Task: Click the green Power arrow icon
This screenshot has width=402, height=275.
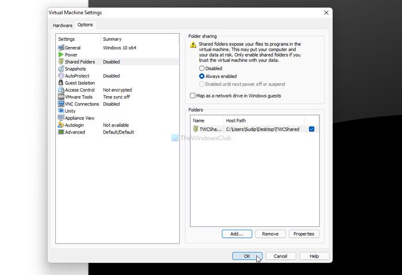Action: [61, 54]
